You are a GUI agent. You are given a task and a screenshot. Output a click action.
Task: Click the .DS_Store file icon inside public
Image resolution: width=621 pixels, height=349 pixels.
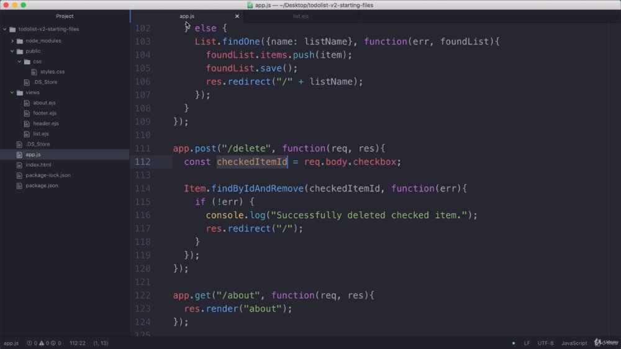[x=27, y=82]
